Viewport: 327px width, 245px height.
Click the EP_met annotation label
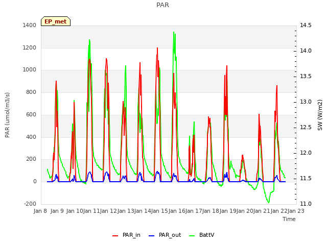coord(56,21)
